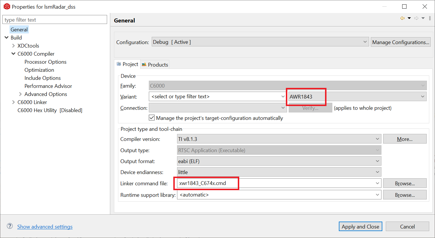435x238 pixels.
Task: Select Advanced Options in the tree
Action: [45, 94]
